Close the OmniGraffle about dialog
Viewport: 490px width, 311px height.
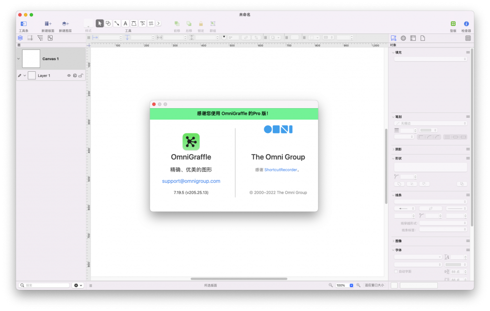154,104
